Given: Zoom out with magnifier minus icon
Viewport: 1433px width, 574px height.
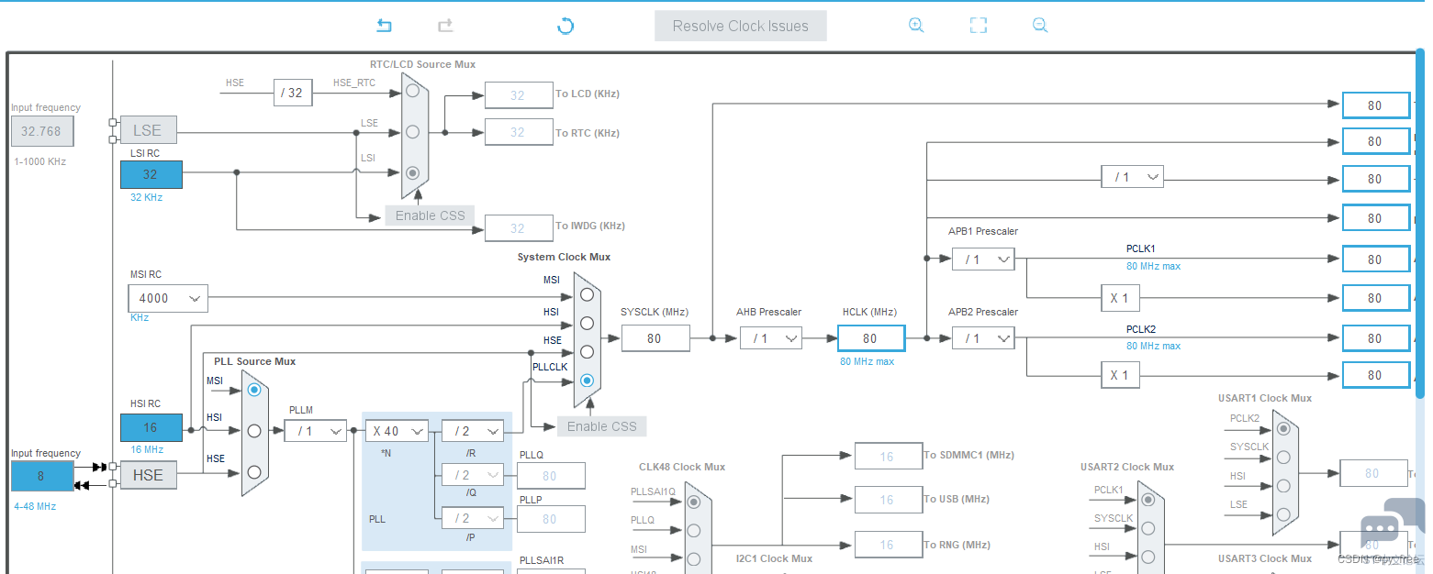Looking at the screenshot, I should (1040, 26).
